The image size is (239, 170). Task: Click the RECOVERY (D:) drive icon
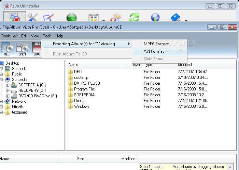[14, 91]
